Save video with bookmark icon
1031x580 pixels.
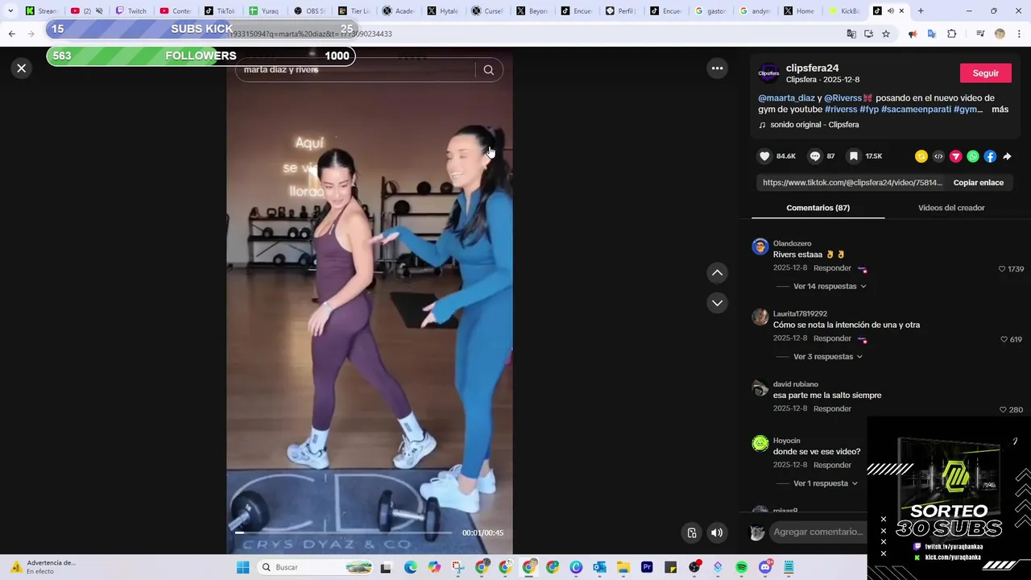coord(854,156)
